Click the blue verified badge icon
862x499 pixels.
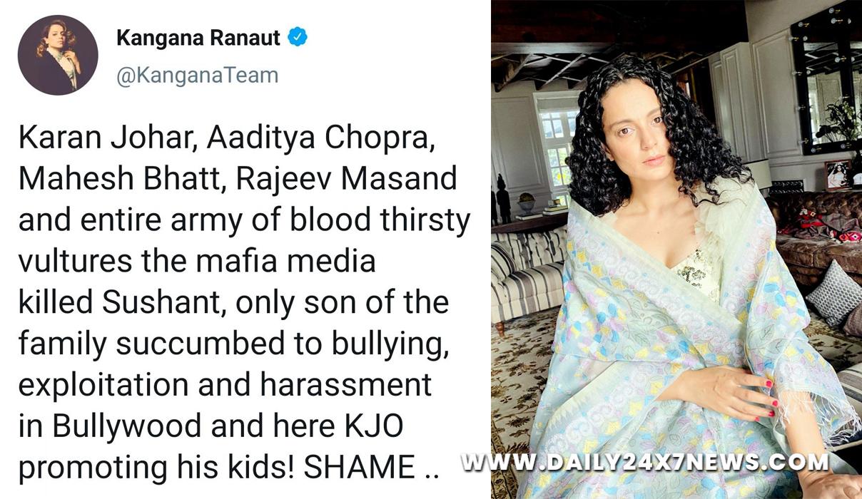pos(297,38)
